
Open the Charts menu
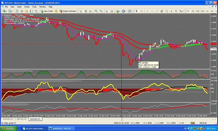pos(27,7)
